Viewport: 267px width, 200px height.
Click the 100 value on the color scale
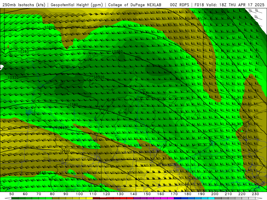click(x=79, y=194)
